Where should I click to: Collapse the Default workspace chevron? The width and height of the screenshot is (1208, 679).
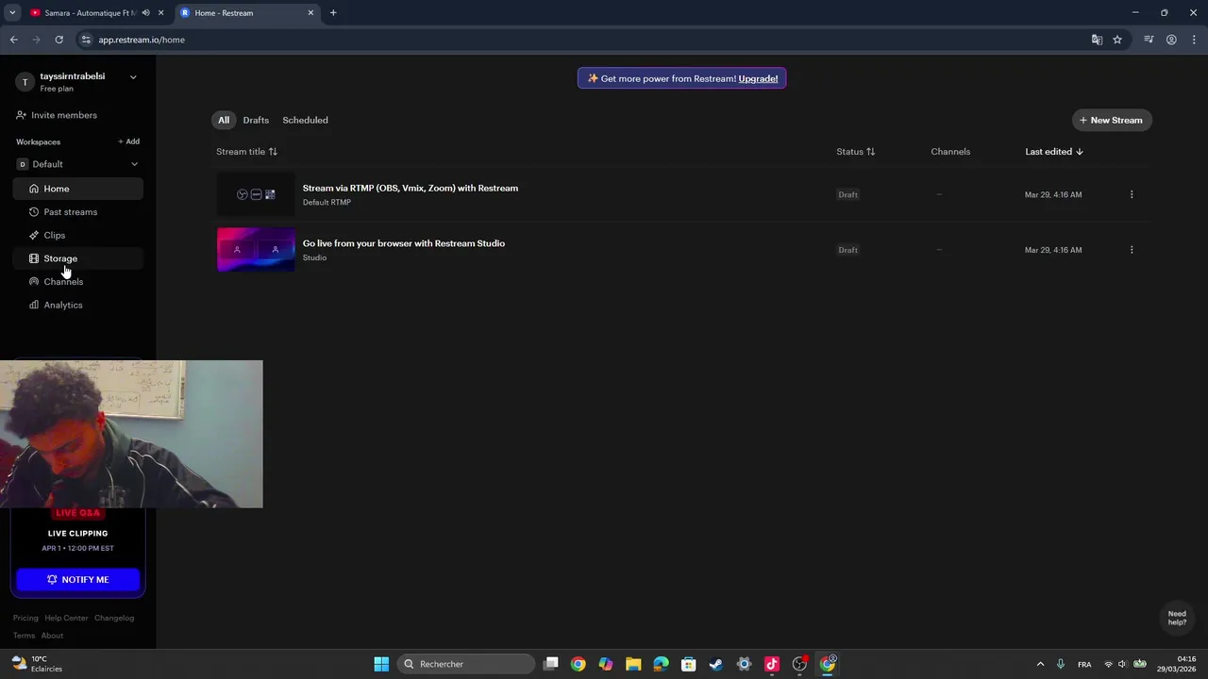tap(134, 164)
